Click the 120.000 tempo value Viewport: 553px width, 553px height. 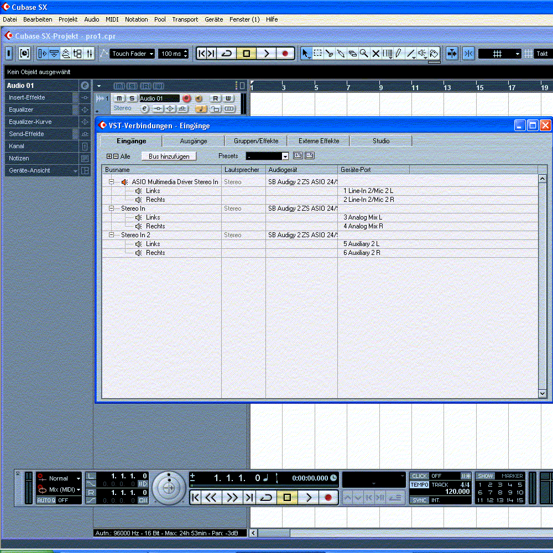[457, 492]
